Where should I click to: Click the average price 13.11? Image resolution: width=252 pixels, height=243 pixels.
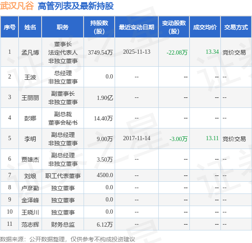point(212,138)
